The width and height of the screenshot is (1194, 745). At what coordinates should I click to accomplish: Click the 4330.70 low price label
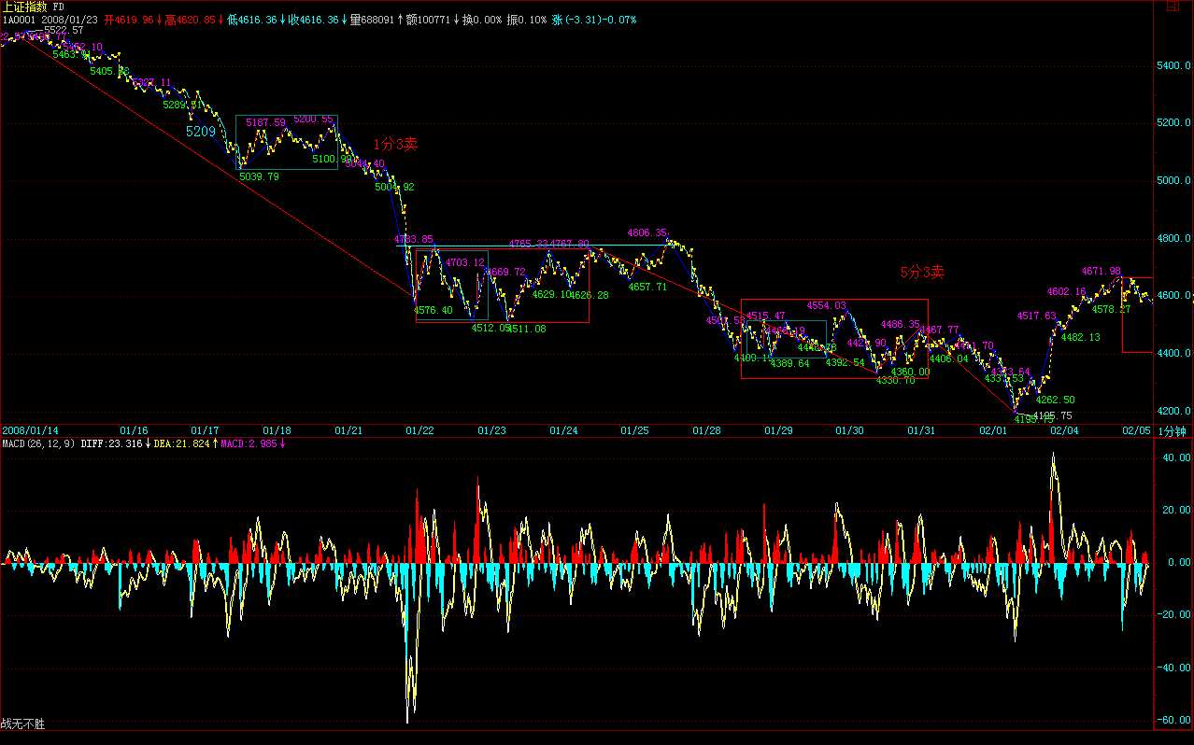[895, 380]
